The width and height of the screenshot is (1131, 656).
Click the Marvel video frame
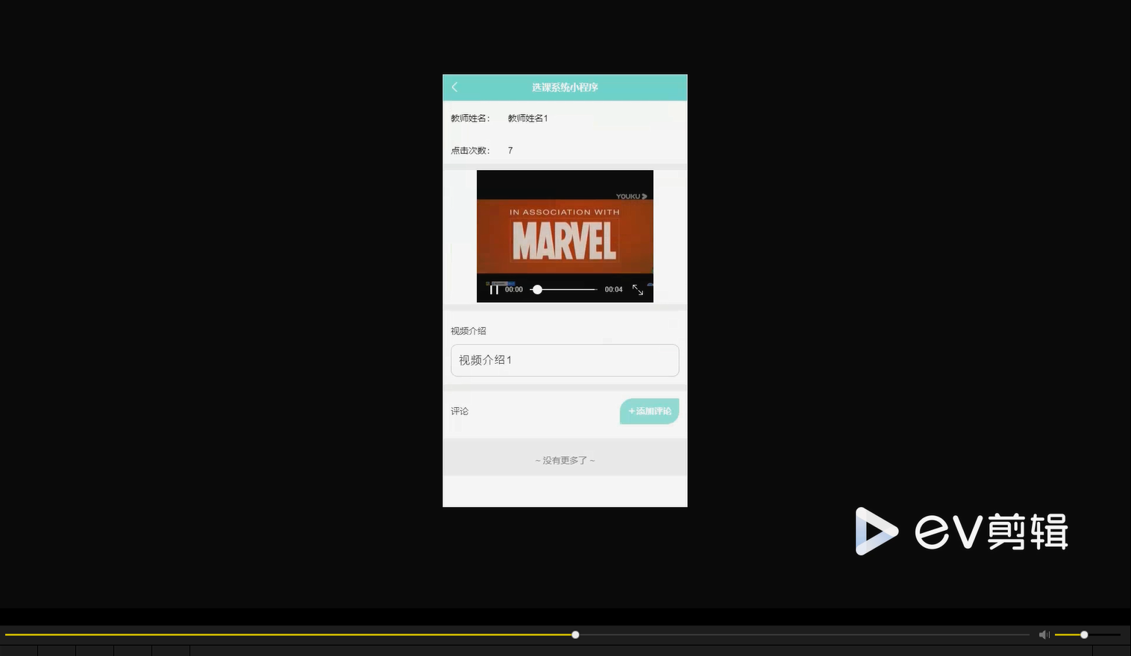tap(565, 236)
